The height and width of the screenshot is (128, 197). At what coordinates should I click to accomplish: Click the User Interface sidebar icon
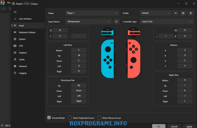15,19
